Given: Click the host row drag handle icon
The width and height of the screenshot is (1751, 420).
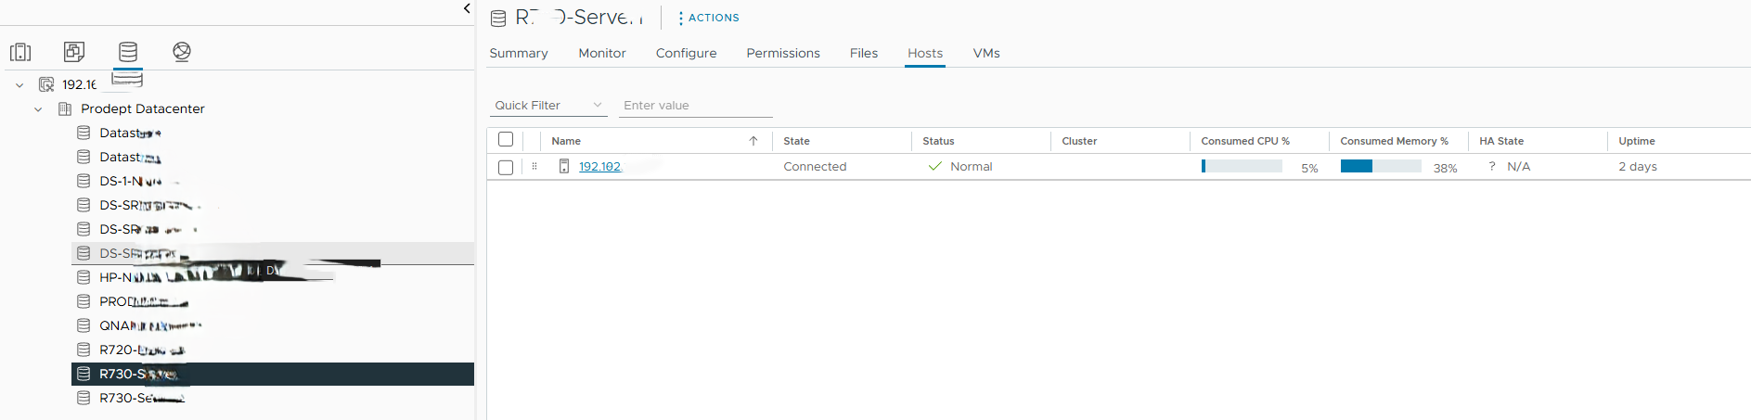Looking at the screenshot, I should pyautogui.click(x=534, y=167).
